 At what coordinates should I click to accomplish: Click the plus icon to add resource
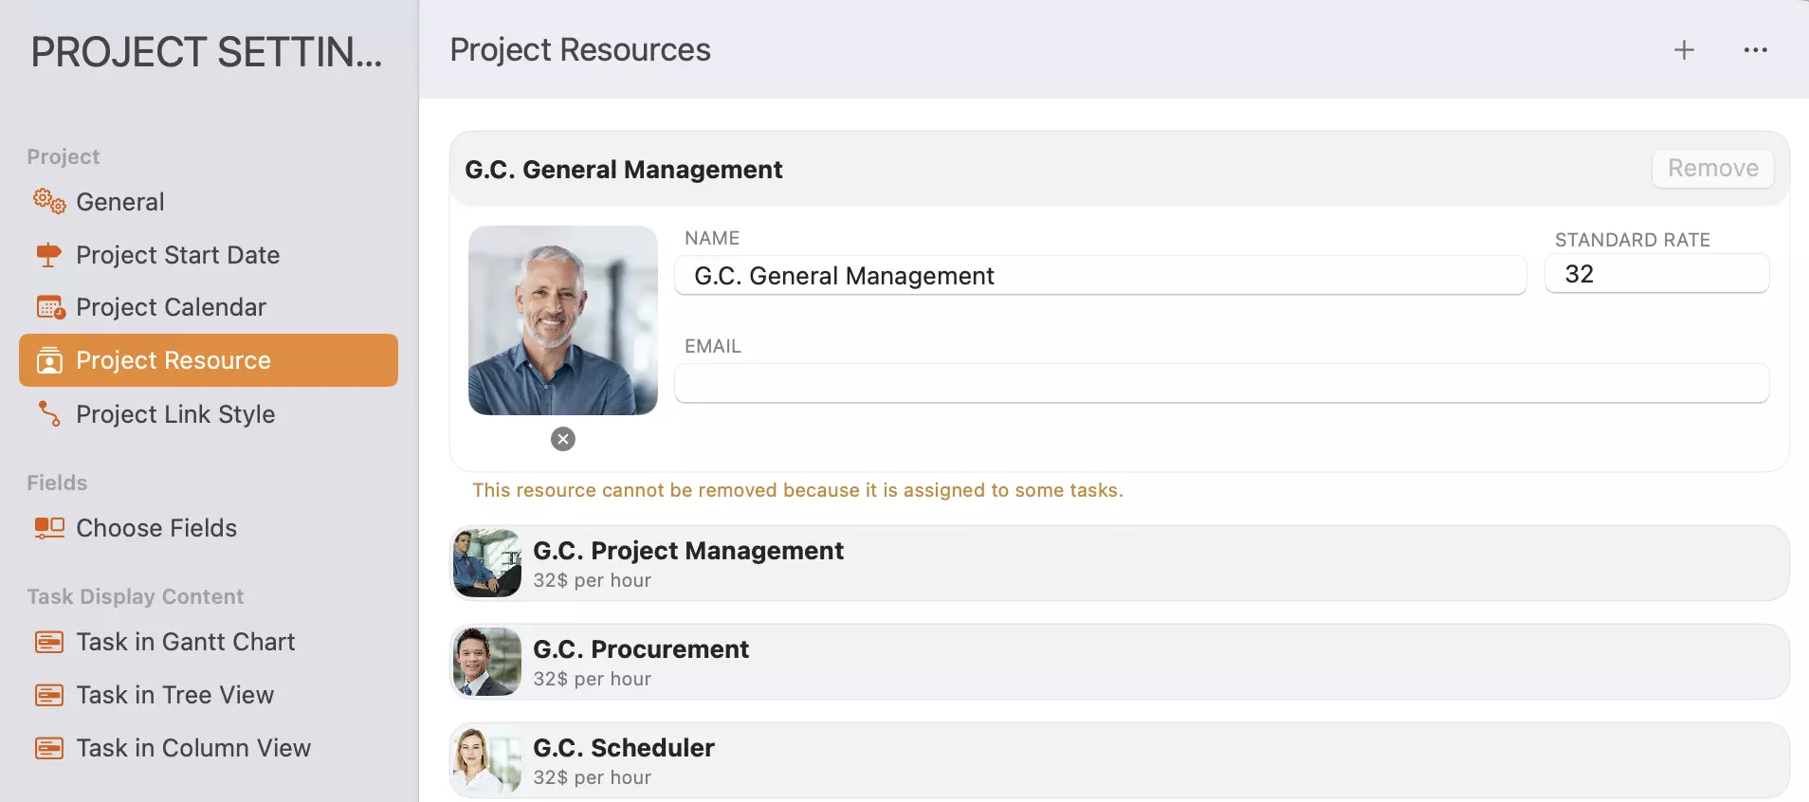[1684, 50]
